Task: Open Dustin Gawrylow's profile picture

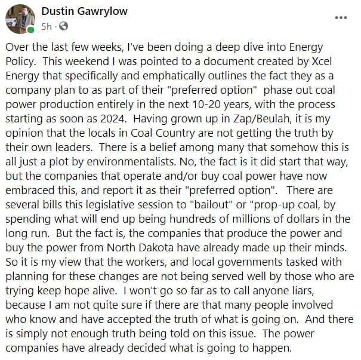Action: point(20,19)
